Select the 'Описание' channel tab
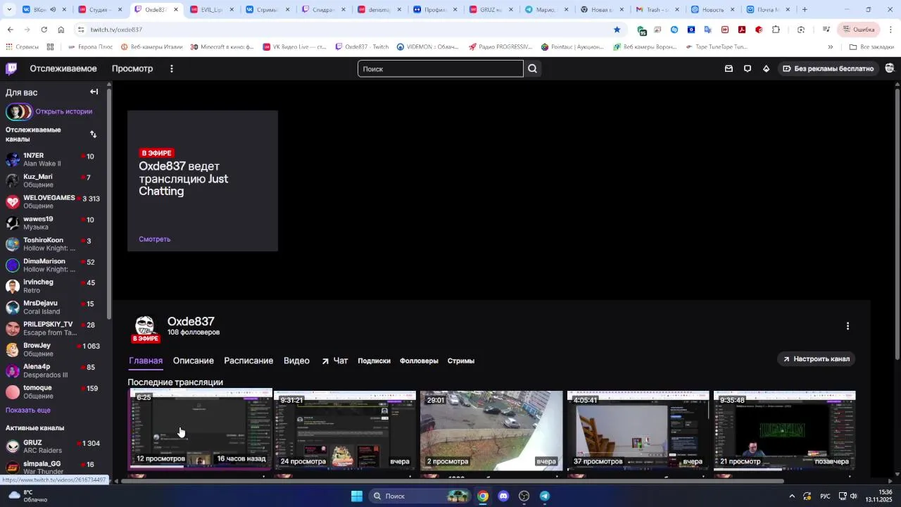901x507 pixels. pos(194,361)
